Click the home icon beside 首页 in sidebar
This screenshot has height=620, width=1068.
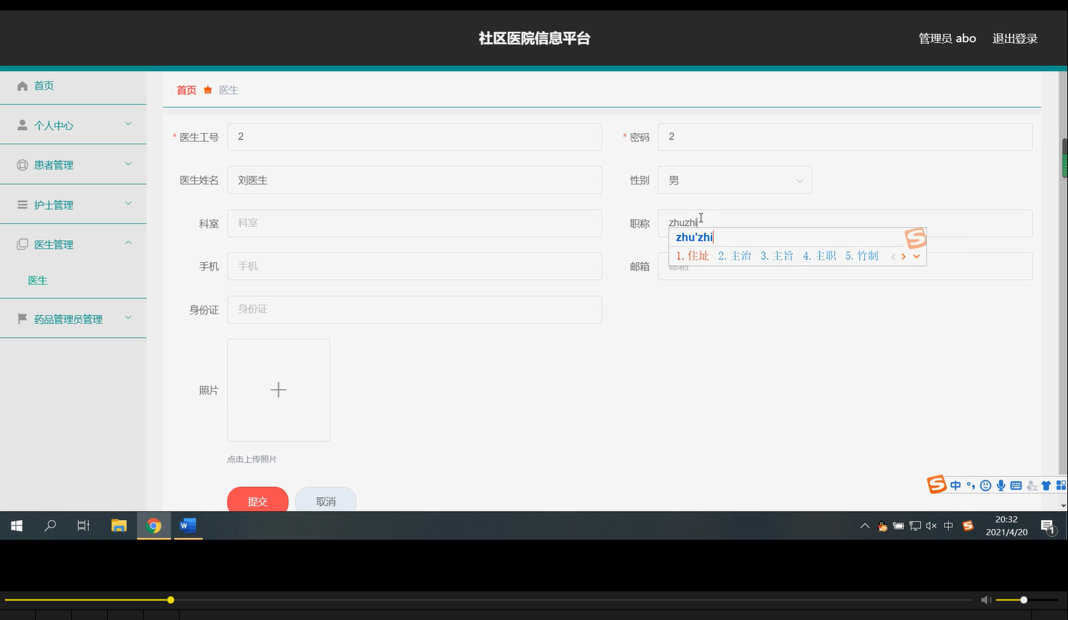point(23,86)
